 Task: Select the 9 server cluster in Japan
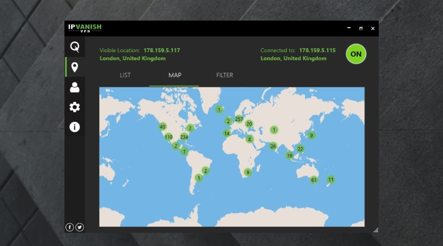tap(312, 135)
